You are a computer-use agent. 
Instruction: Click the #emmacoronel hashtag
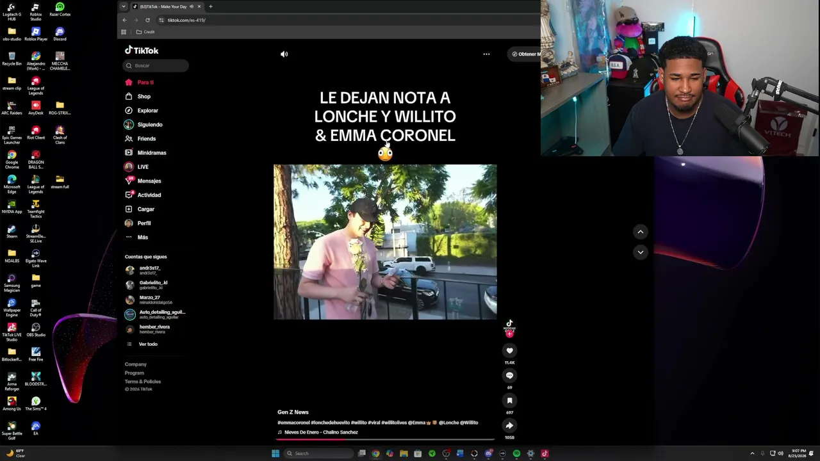294,423
